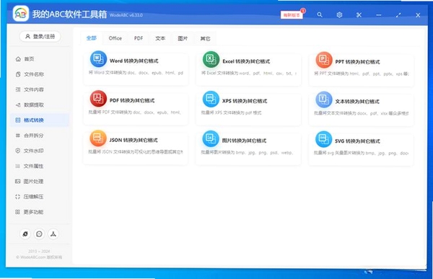This screenshot has width=433, height=279.
Task: Click the shield icon beside 文件水印
Action: point(18,151)
